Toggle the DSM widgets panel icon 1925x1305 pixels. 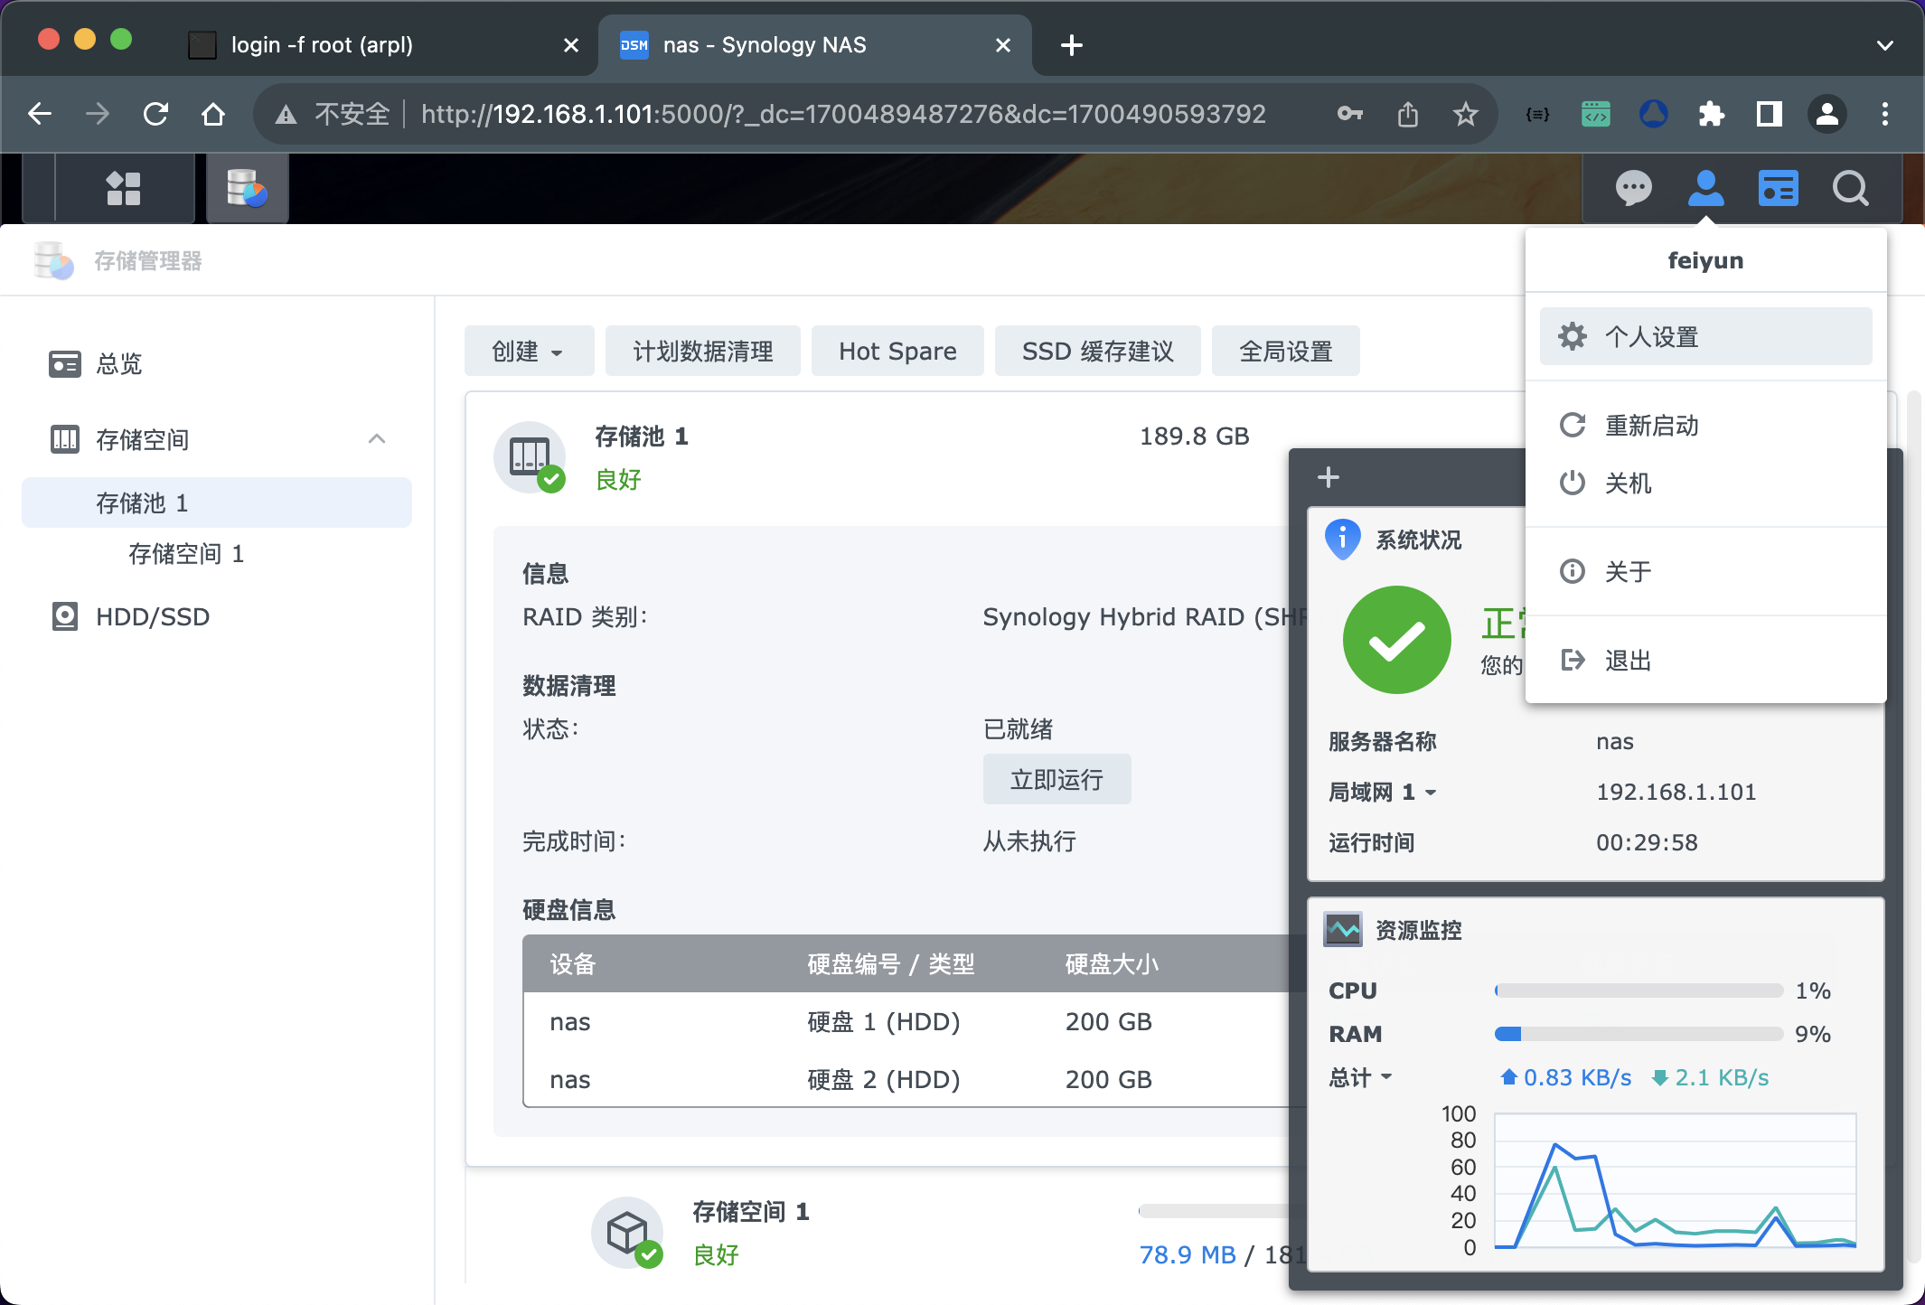click(x=1778, y=189)
